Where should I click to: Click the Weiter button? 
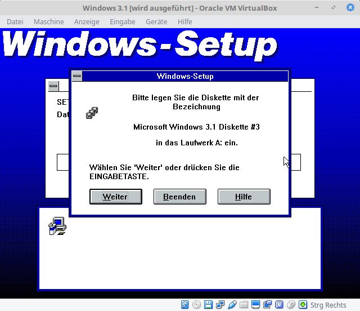[116, 197]
